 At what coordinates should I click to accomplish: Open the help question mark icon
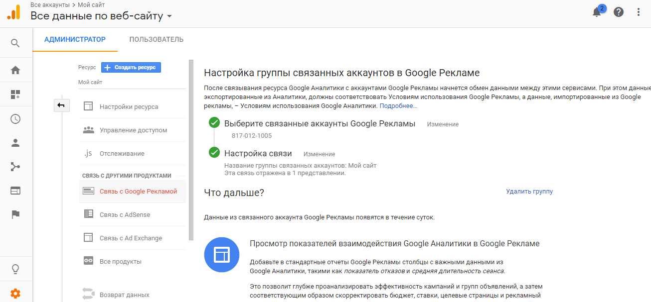(x=619, y=12)
